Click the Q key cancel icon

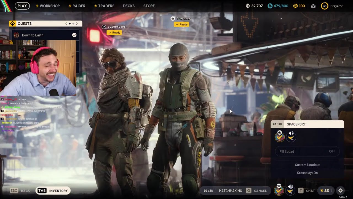(248, 190)
